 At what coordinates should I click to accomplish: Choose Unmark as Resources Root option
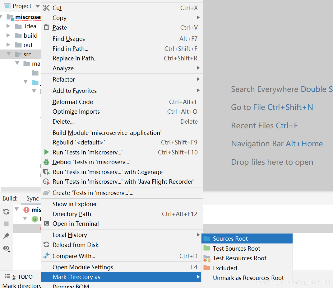point(247,278)
